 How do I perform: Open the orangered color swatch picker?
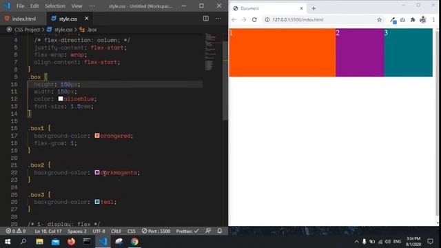97,136
